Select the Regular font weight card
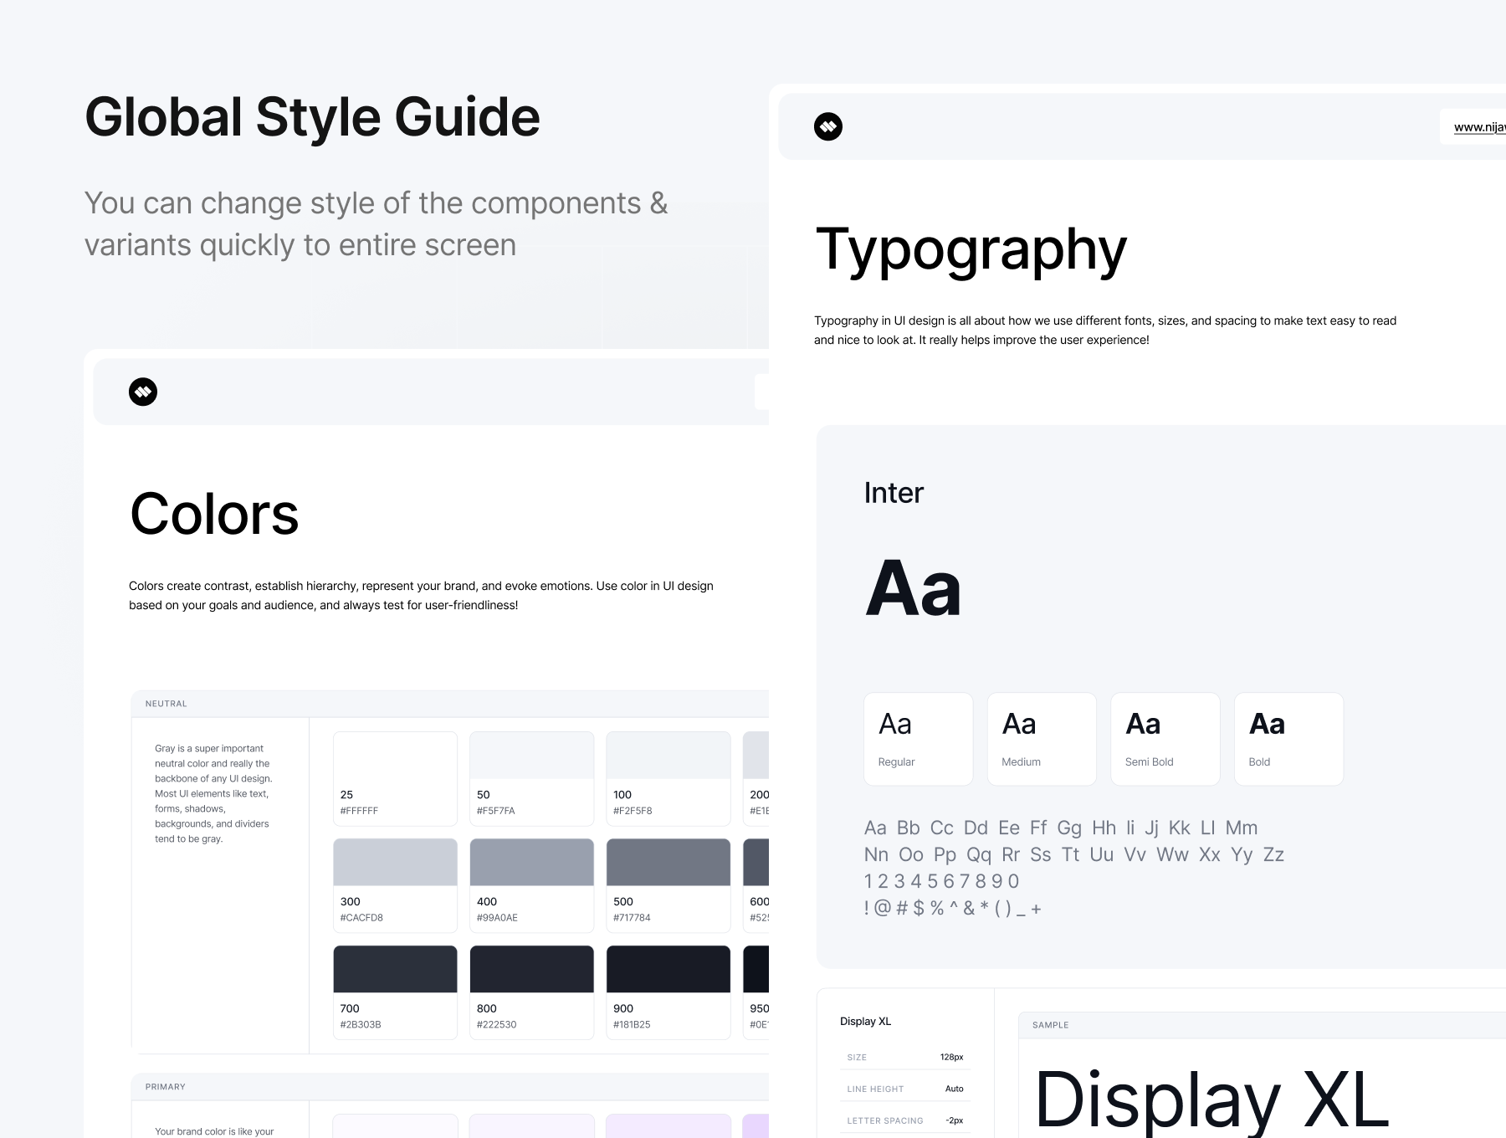Image resolution: width=1506 pixels, height=1138 pixels. (918, 739)
